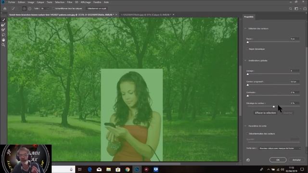Open Microsoft Store from the taskbar
This screenshot has width=308, height=173.
(118, 170)
